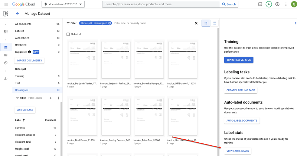Filter by Auto-labeled documents
This screenshot has height=156, width=297.
[37, 38]
